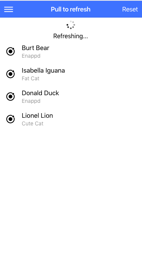The height and width of the screenshot is (255, 142).
Task: Click the refreshing spinner icon
Action: 71,25
